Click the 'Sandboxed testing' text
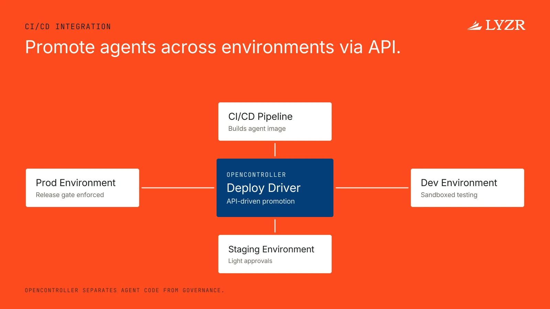The image size is (550, 309). click(449, 195)
